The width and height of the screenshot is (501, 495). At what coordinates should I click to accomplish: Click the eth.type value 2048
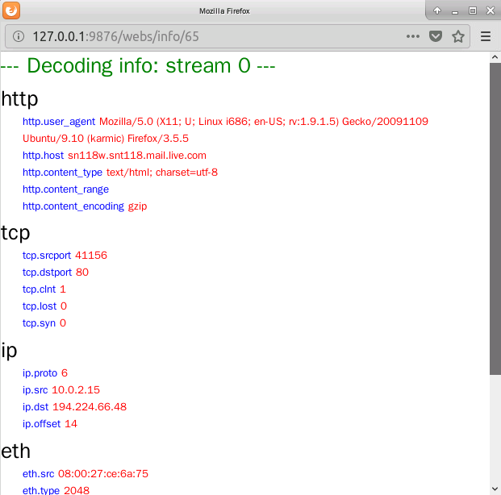click(x=77, y=490)
